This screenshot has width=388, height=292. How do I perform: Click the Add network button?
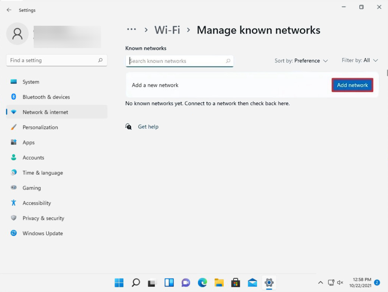click(352, 85)
